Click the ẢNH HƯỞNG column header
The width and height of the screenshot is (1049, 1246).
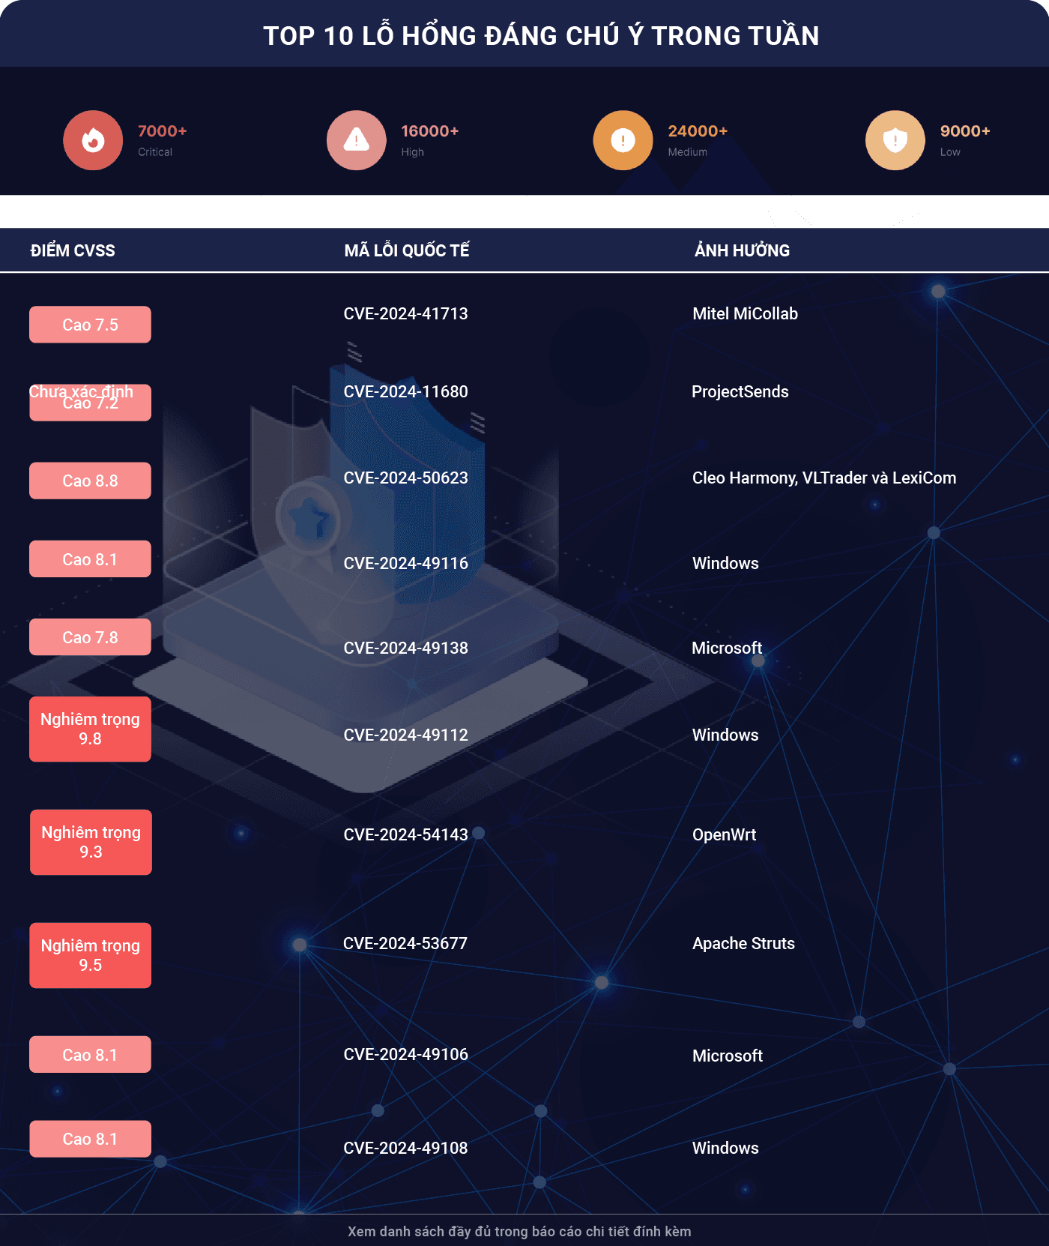(x=742, y=250)
